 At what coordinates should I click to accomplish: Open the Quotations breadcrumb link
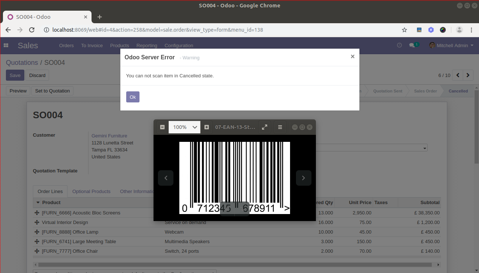pos(22,63)
